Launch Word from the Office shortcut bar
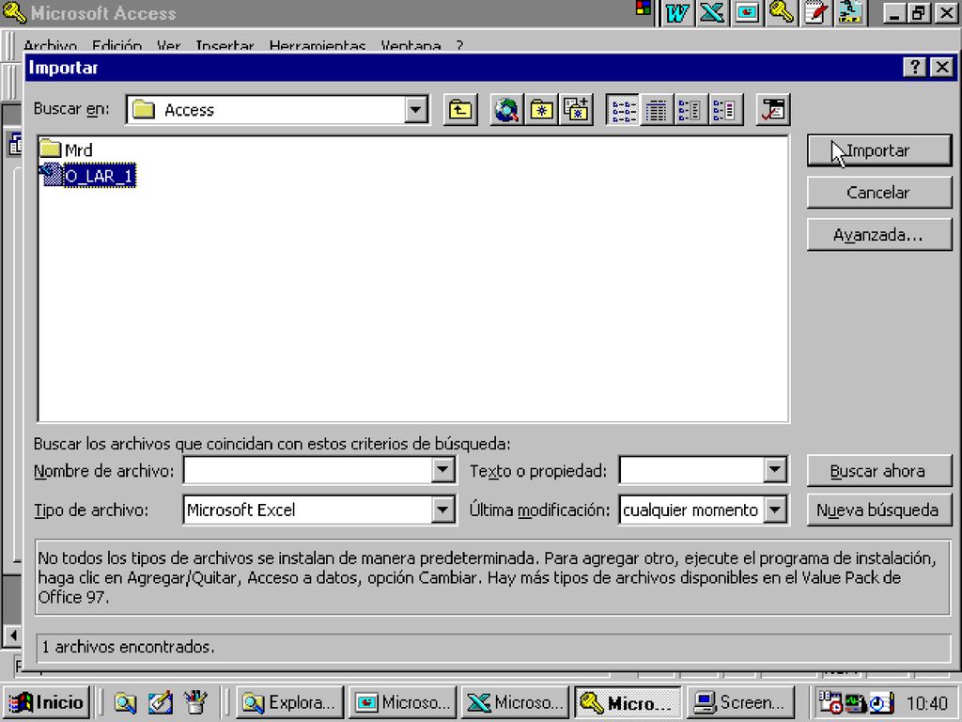 (677, 13)
